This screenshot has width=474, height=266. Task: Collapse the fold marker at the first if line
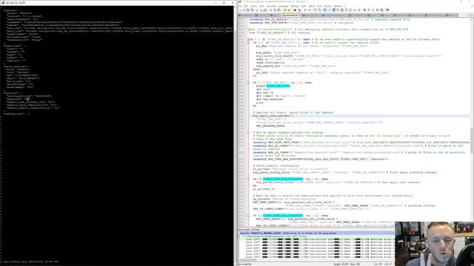tap(249, 39)
